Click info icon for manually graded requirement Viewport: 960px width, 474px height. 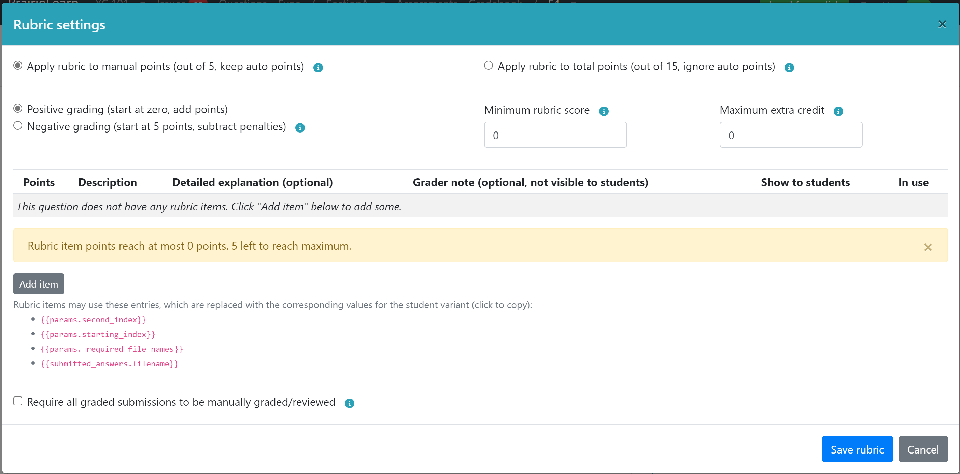[x=349, y=403]
